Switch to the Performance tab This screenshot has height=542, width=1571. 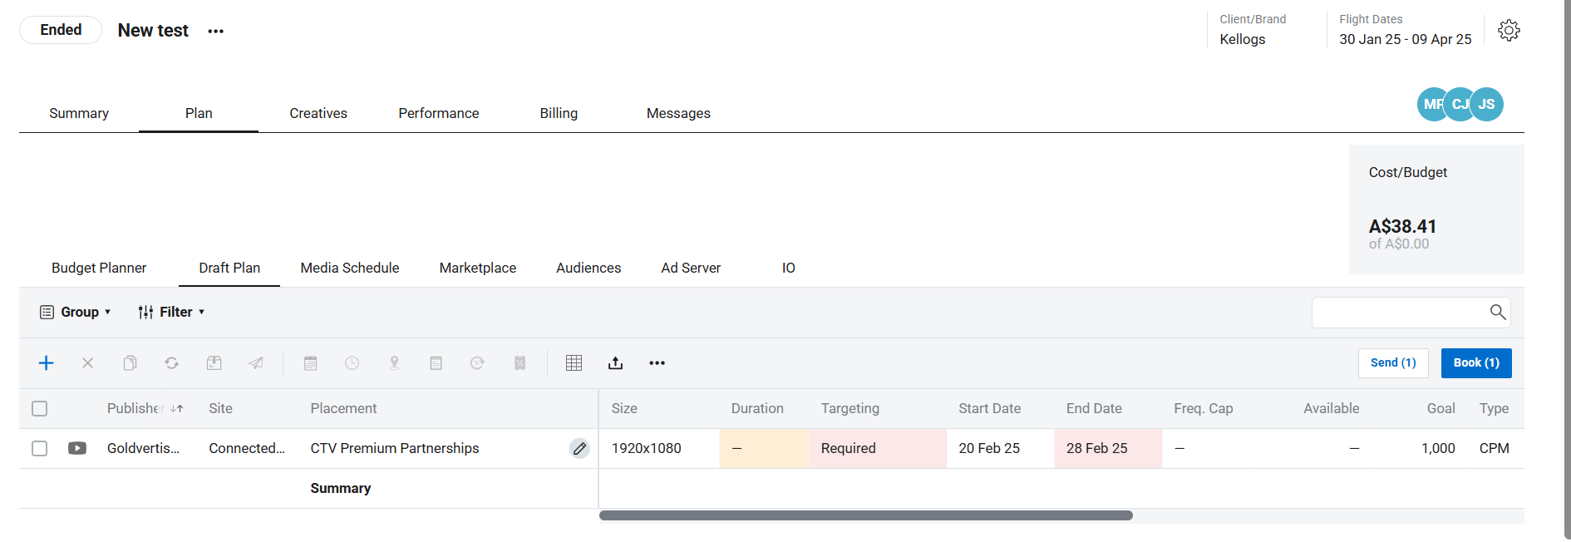(438, 114)
